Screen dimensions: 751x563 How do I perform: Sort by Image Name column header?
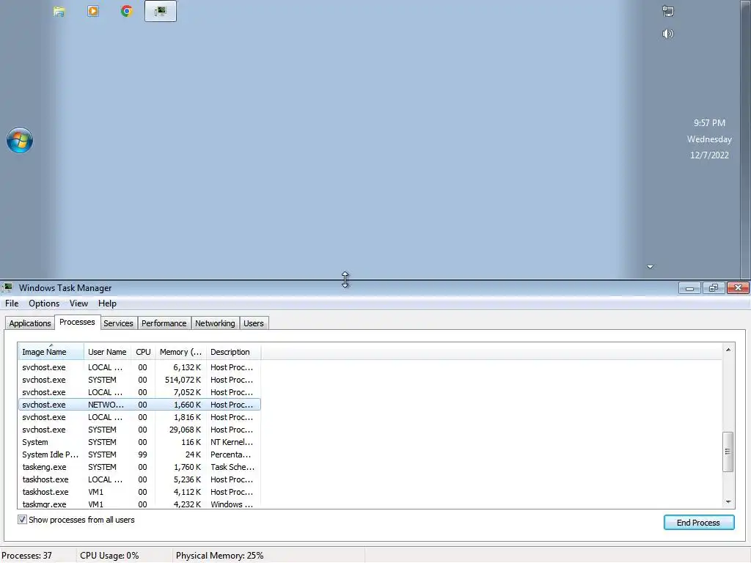tap(51, 352)
